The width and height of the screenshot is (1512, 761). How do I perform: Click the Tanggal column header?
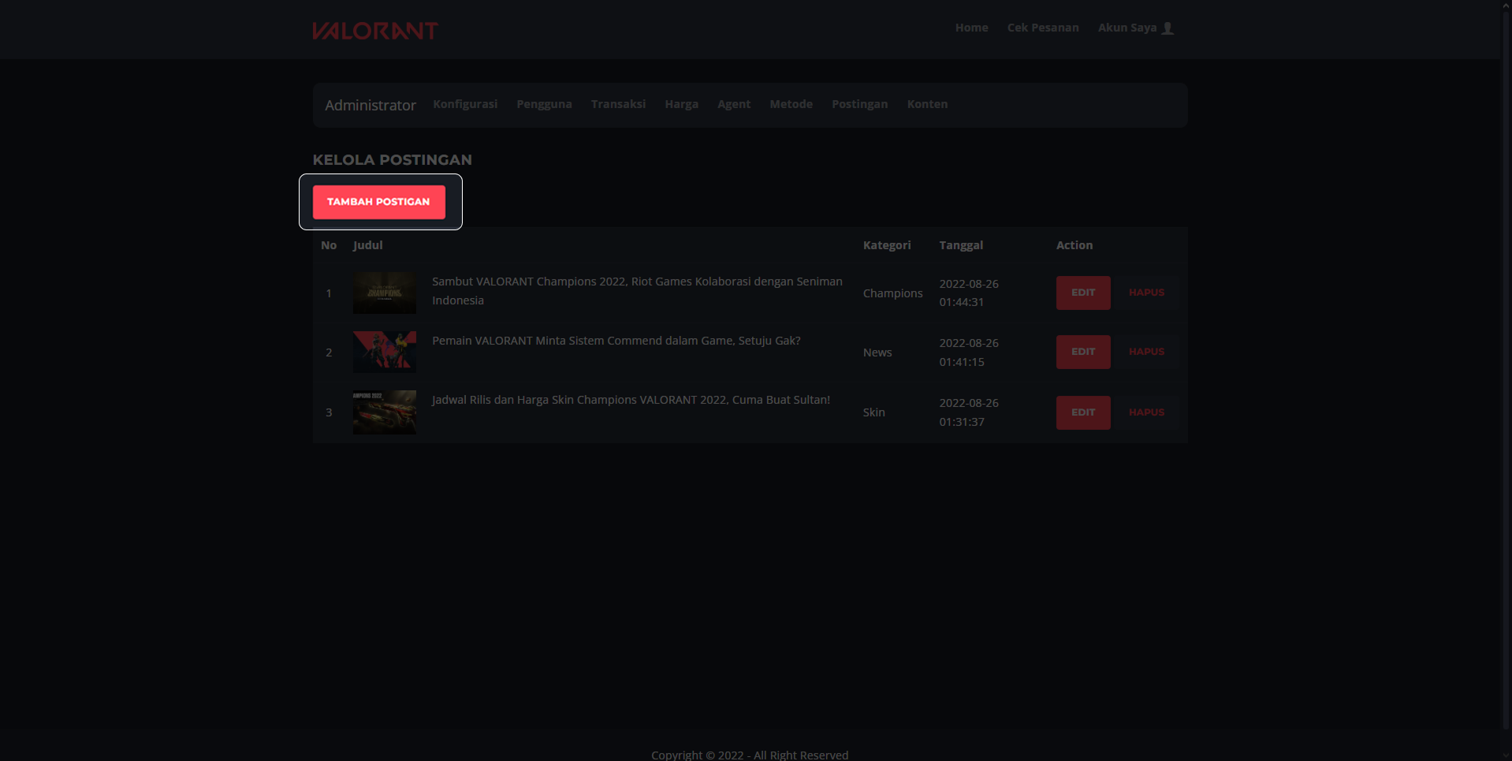click(x=961, y=245)
